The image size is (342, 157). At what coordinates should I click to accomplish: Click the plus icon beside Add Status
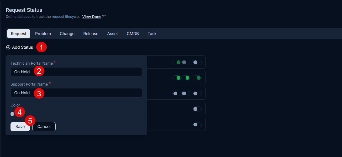(x=8, y=47)
